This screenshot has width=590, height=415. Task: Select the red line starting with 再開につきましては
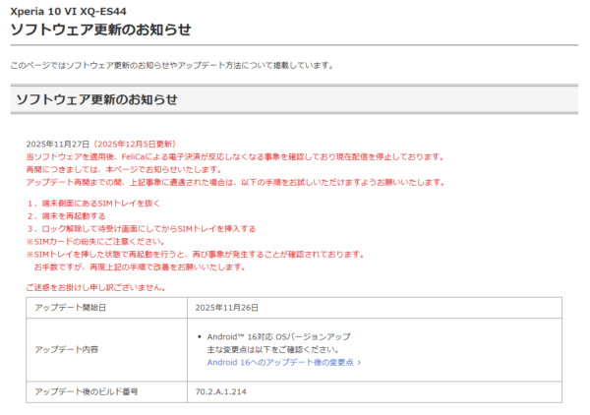[x=124, y=169]
